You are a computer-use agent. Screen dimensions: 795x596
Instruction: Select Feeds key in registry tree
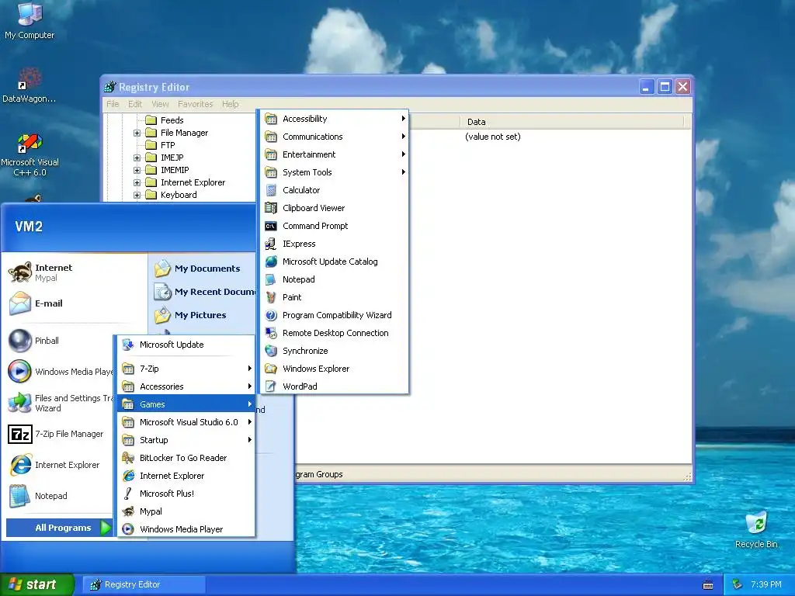[172, 120]
